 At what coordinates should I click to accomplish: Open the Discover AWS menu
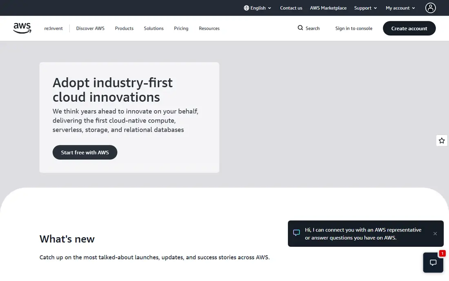point(90,28)
